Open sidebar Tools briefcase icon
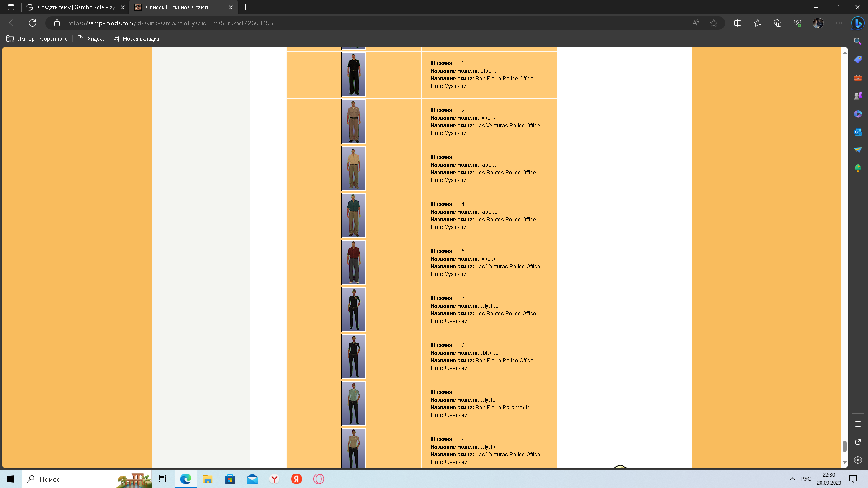This screenshot has height=488, width=868. pyautogui.click(x=858, y=78)
